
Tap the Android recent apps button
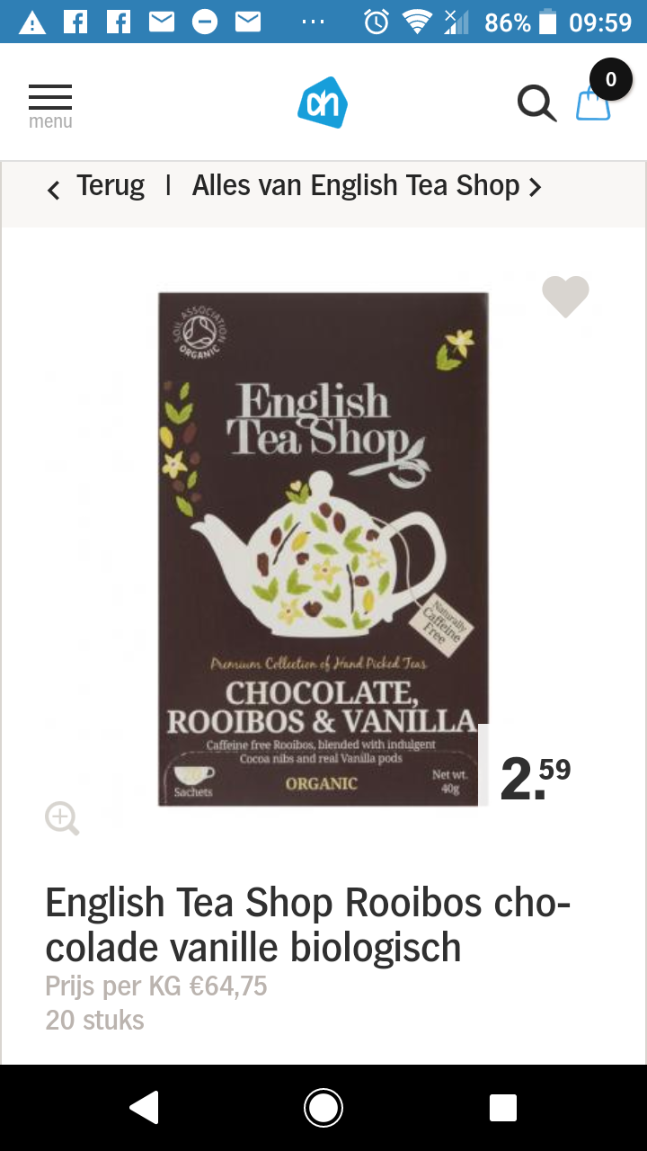pos(503,1108)
